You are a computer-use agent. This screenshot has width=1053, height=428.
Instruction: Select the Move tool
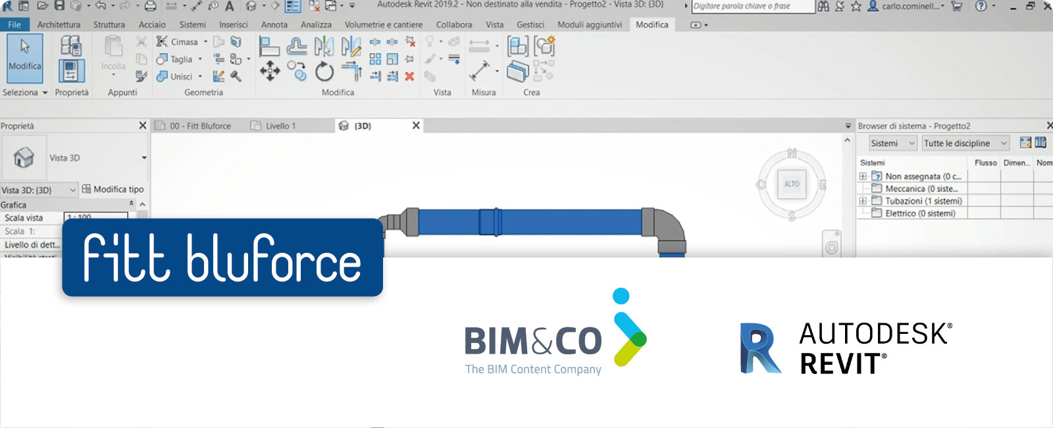pos(270,71)
